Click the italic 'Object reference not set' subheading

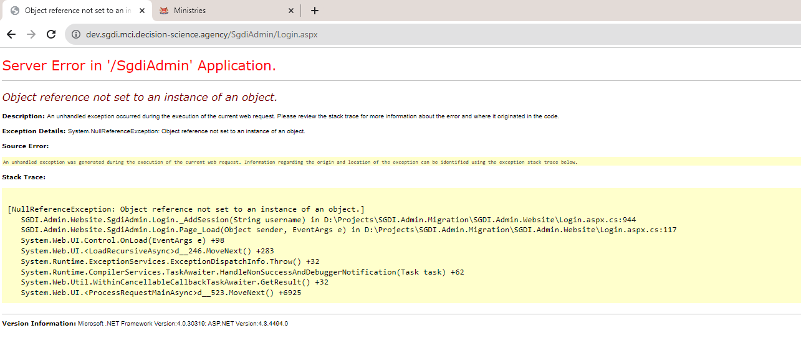pyautogui.click(x=140, y=97)
